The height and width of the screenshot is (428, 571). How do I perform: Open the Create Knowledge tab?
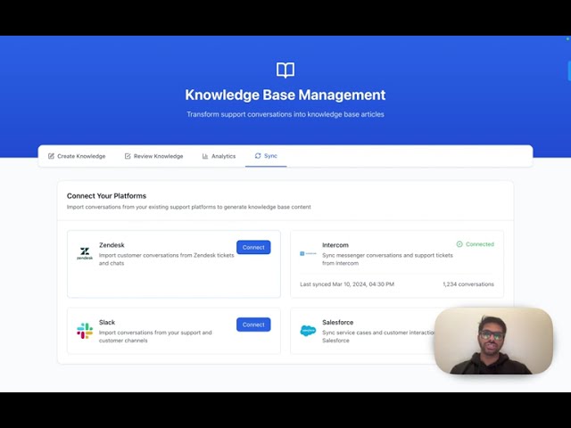[x=77, y=156]
